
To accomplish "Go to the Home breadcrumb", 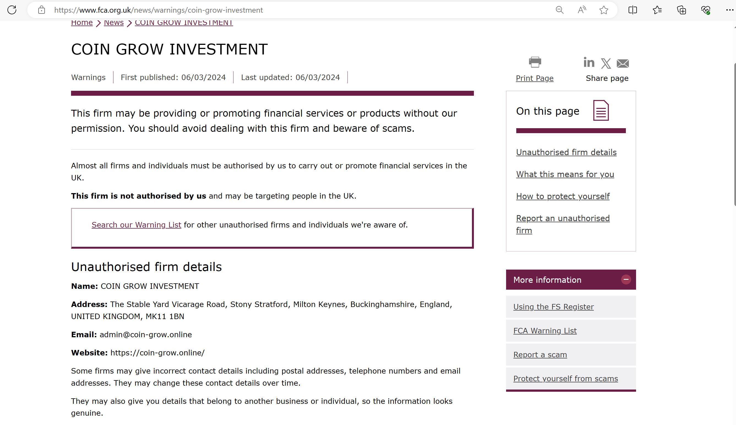I will click(x=82, y=23).
